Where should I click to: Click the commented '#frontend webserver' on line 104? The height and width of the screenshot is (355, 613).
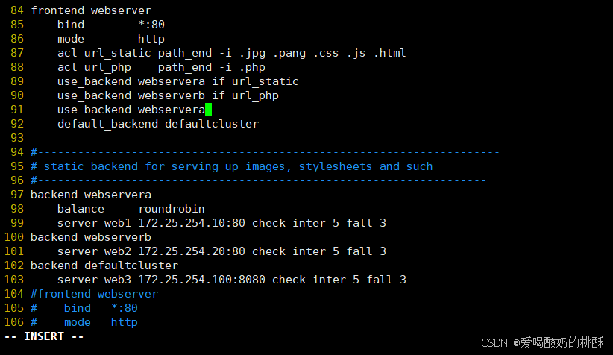coord(94,294)
